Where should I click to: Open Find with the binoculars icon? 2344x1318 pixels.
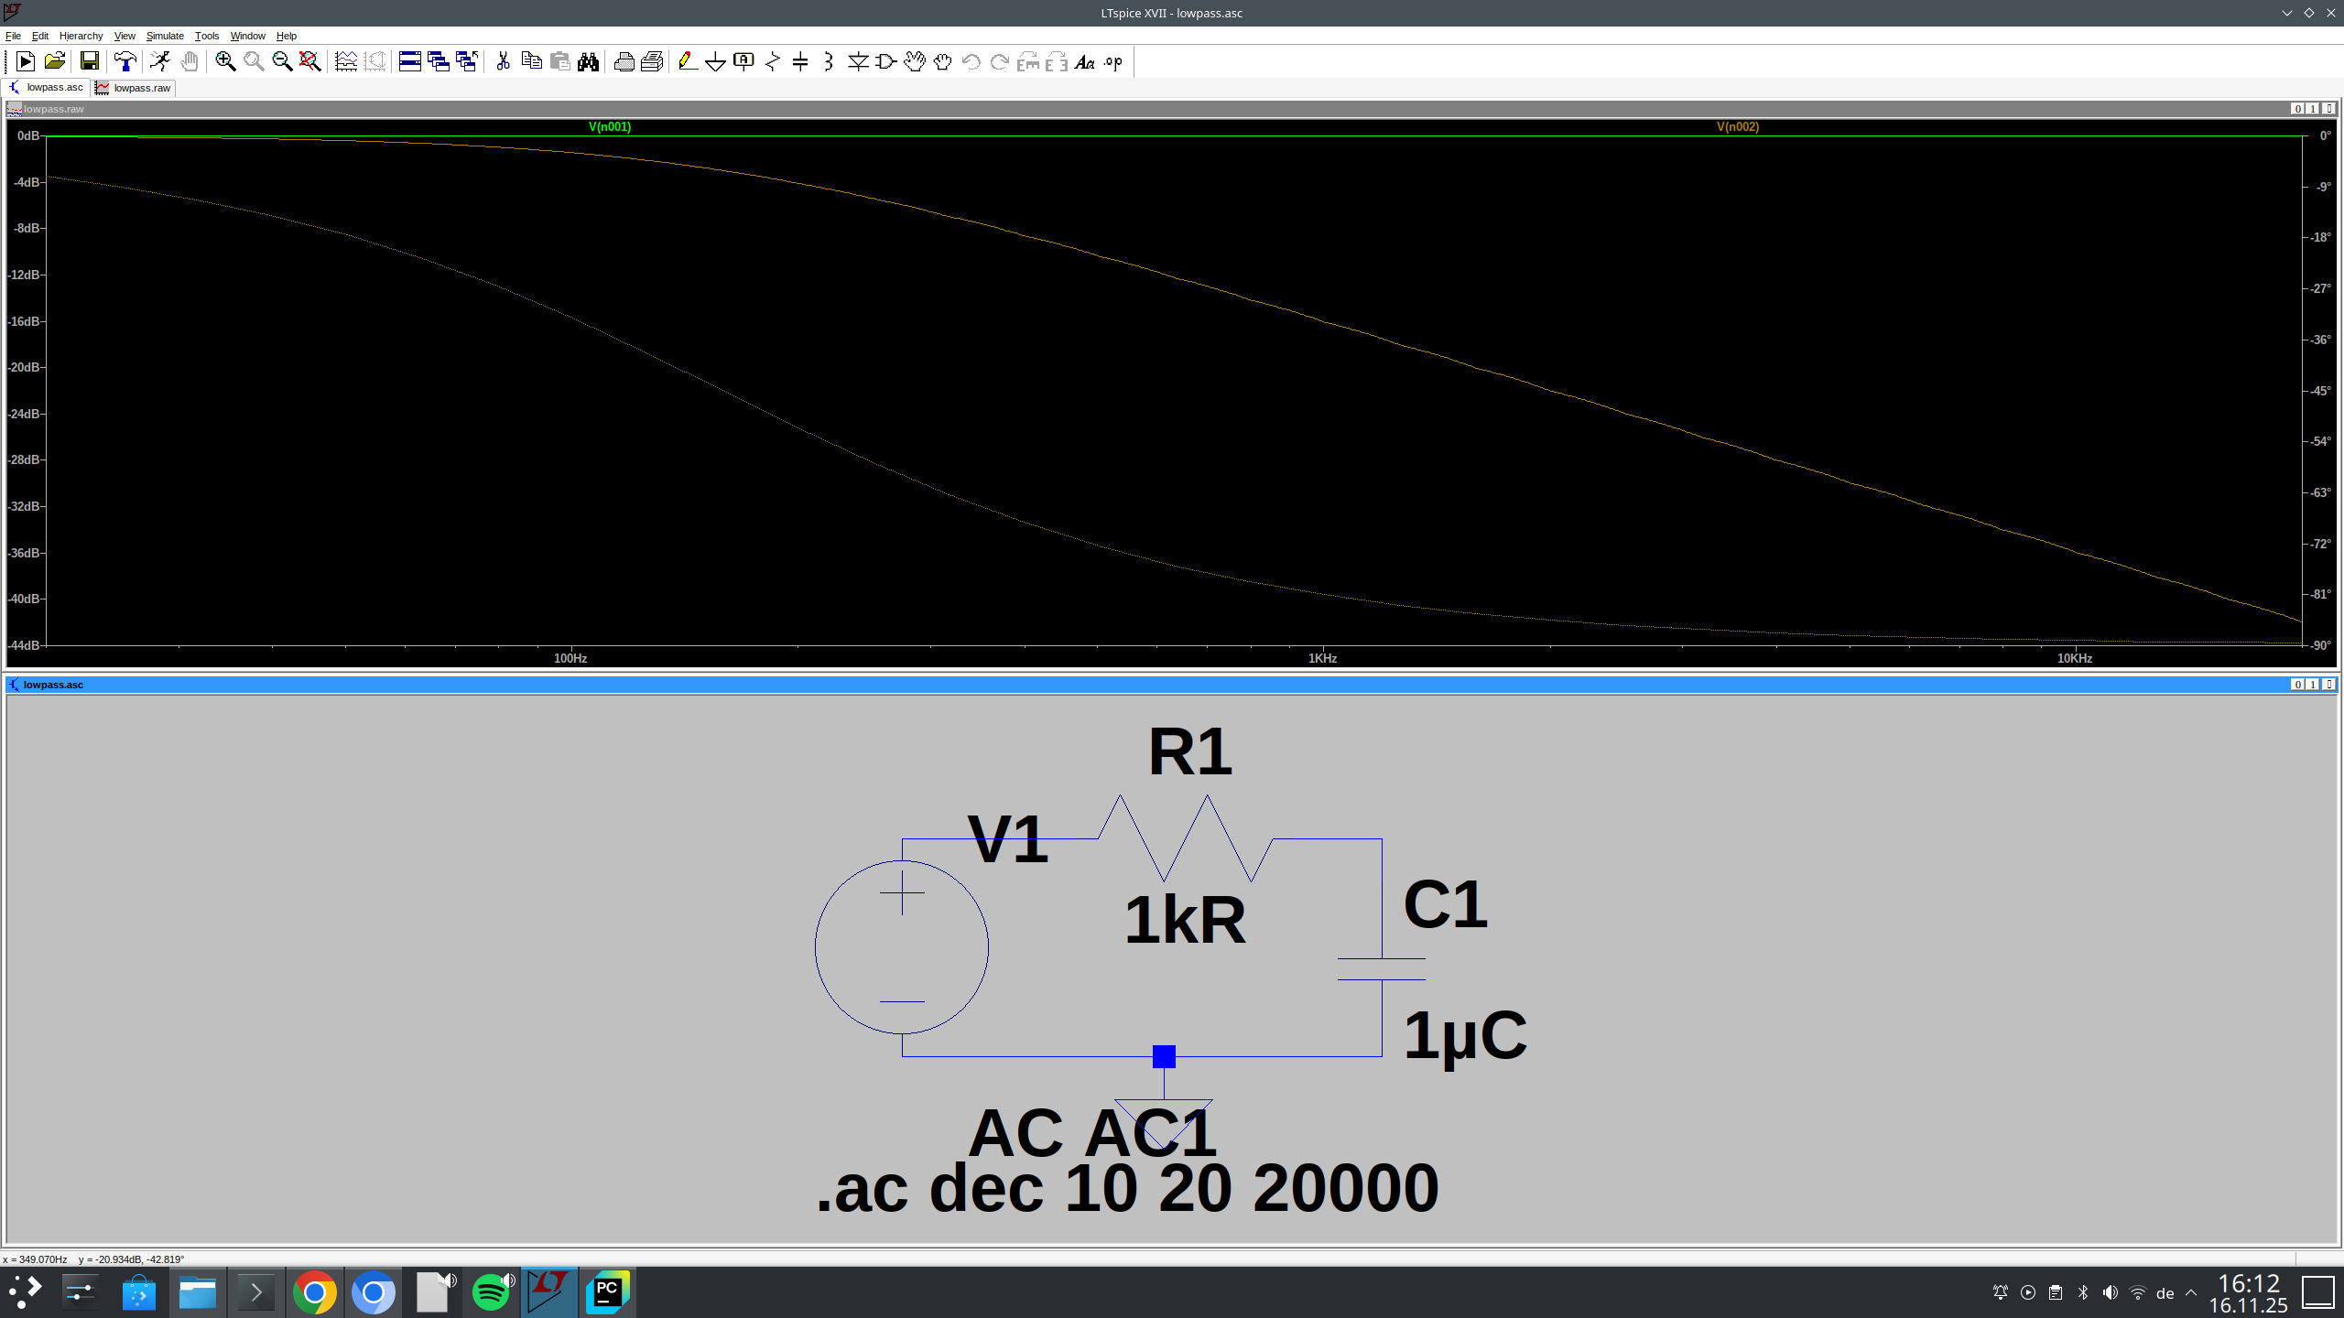tap(588, 61)
